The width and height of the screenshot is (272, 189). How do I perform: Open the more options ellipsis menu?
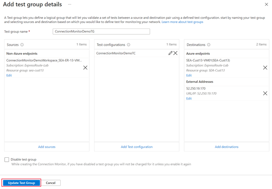70,5
